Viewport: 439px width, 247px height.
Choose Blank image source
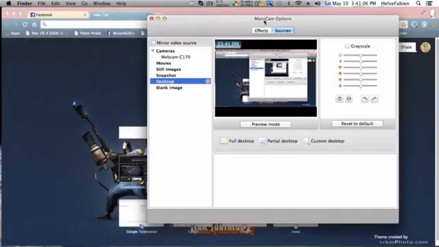(x=169, y=88)
